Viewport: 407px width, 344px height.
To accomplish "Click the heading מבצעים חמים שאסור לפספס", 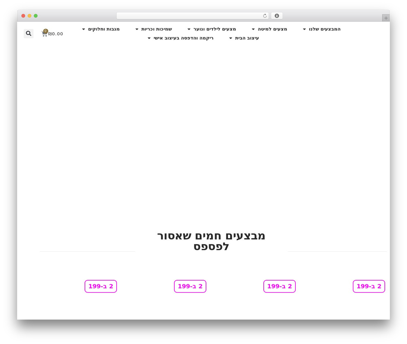I will 211,241.
